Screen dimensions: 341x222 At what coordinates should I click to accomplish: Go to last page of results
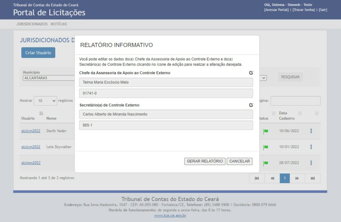click(x=313, y=179)
